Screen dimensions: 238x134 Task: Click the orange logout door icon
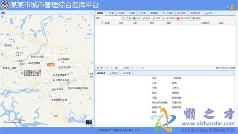[233, 8]
